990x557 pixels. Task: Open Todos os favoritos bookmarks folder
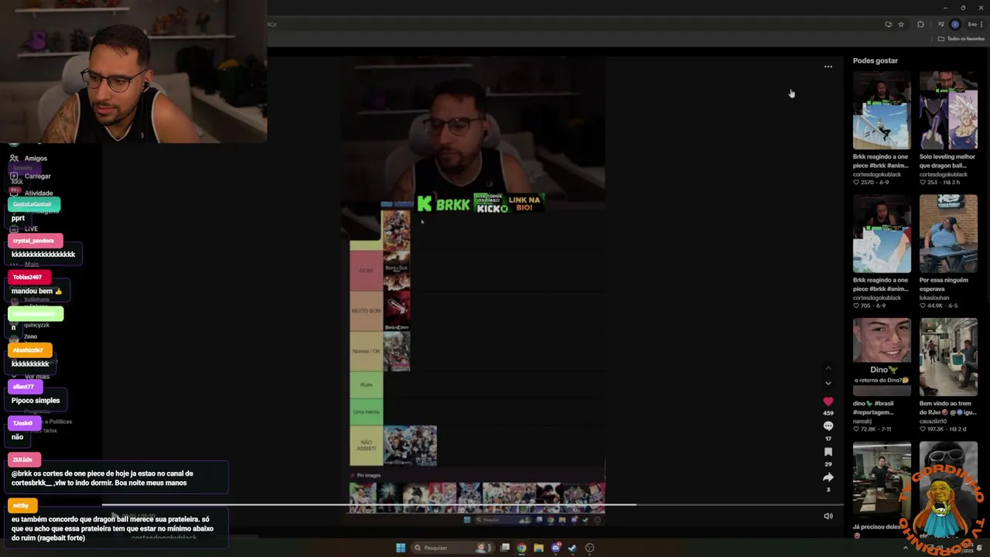click(x=961, y=39)
